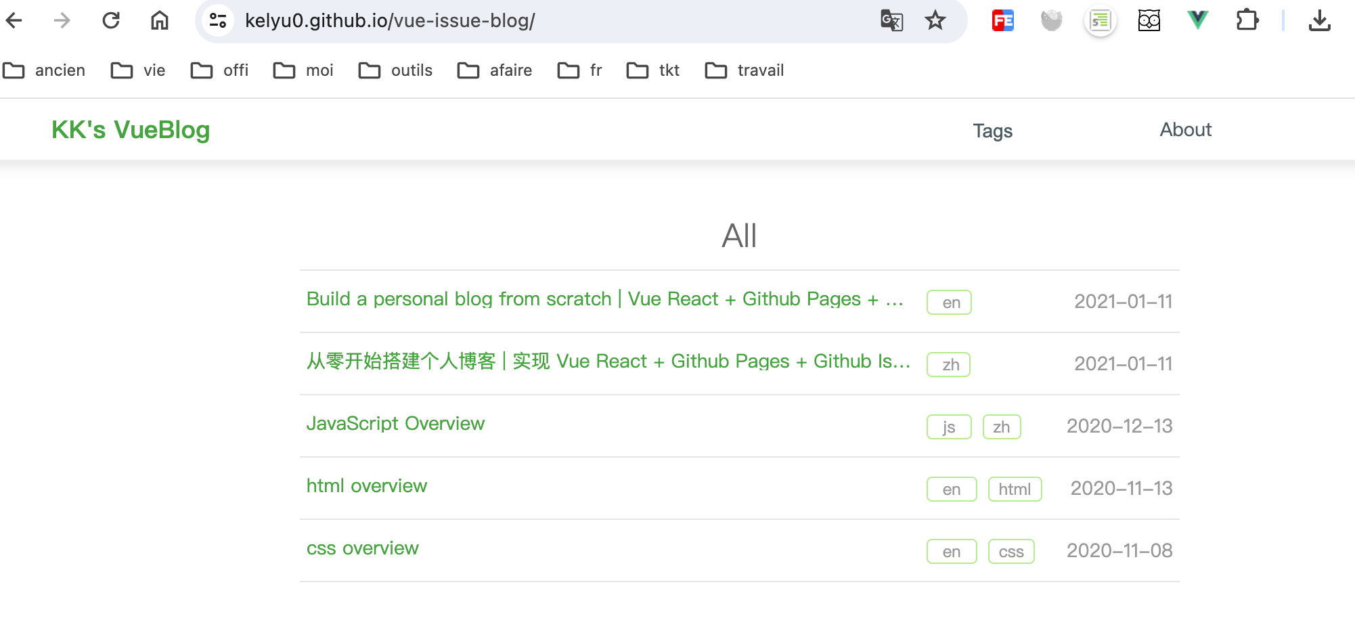Select the html tag on html overview
1355x635 pixels.
(1015, 489)
